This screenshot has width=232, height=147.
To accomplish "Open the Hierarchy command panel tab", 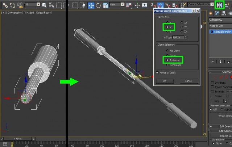I will pos(224,13).
